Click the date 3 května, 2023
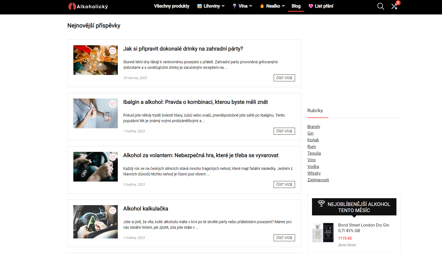The image size is (442, 254). tap(134, 185)
